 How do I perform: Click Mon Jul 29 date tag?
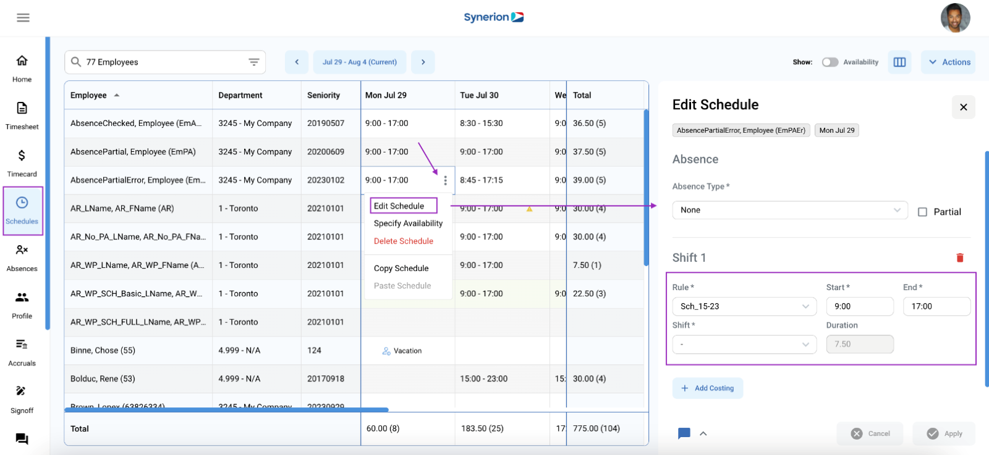tap(837, 130)
